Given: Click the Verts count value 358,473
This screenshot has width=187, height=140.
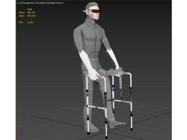Looking at the screenshot, I should tap(31, 16).
